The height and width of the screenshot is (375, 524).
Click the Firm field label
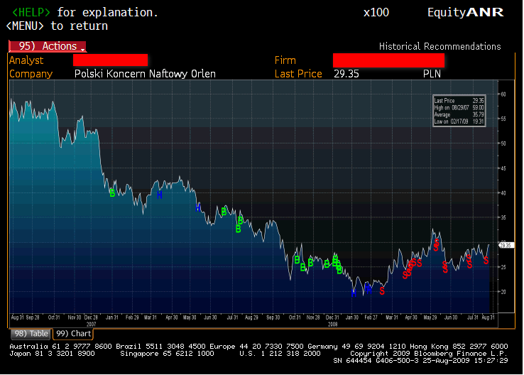pyautogui.click(x=285, y=60)
